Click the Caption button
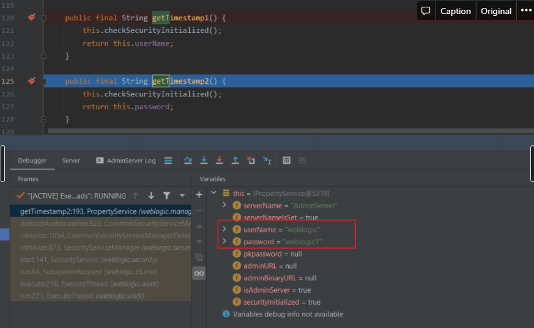 (456, 11)
